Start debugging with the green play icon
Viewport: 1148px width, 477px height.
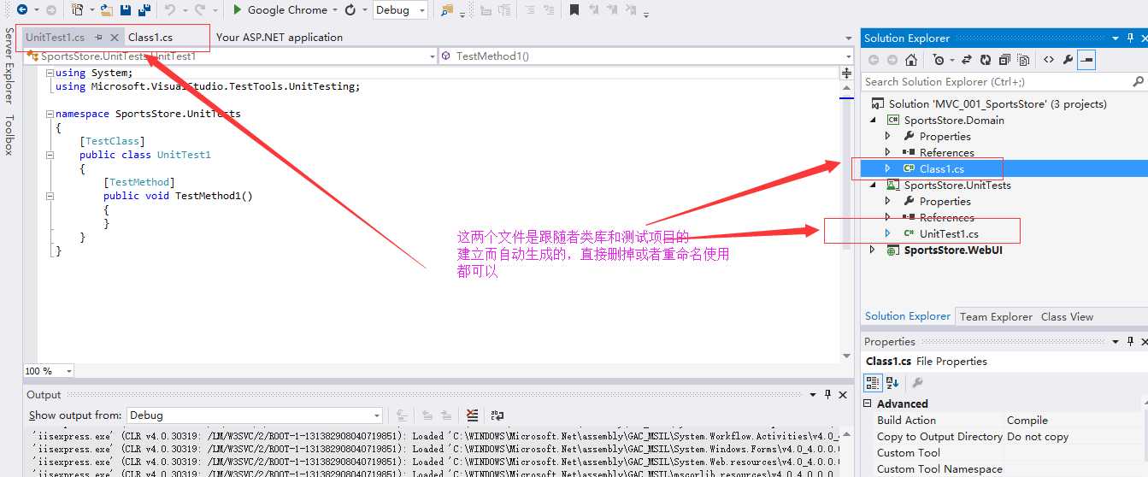[238, 10]
